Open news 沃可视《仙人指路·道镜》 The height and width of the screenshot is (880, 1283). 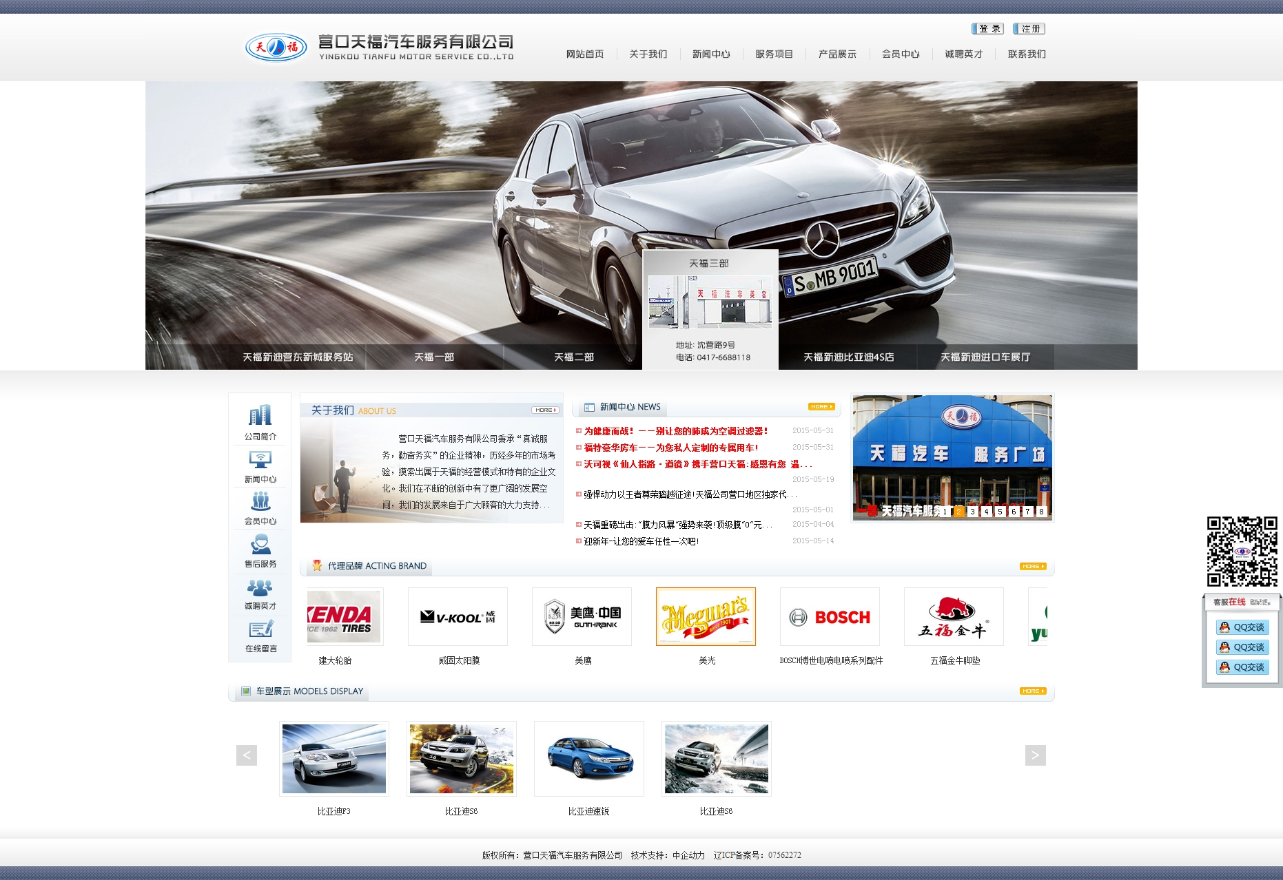[698, 464]
